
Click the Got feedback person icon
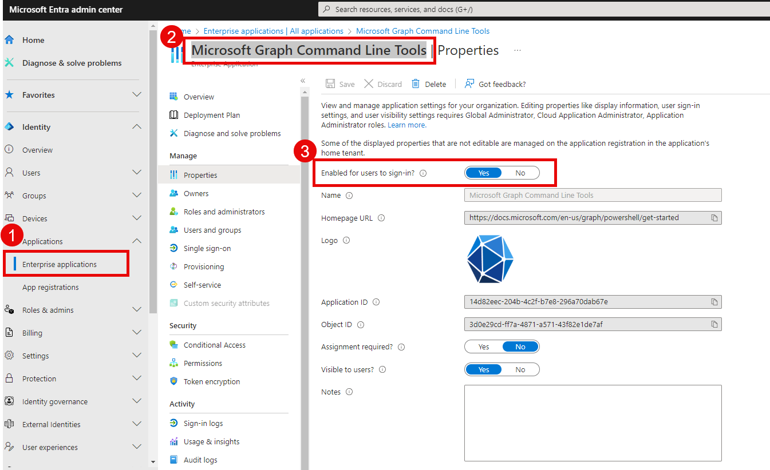tap(469, 84)
